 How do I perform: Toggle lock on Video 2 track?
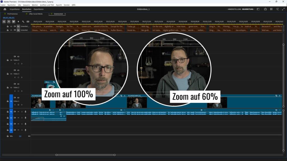click(7, 87)
